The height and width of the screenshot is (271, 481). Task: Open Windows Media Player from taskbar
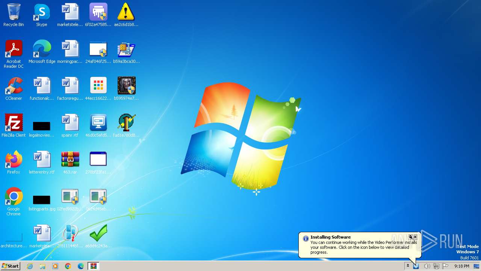click(x=55, y=266)
